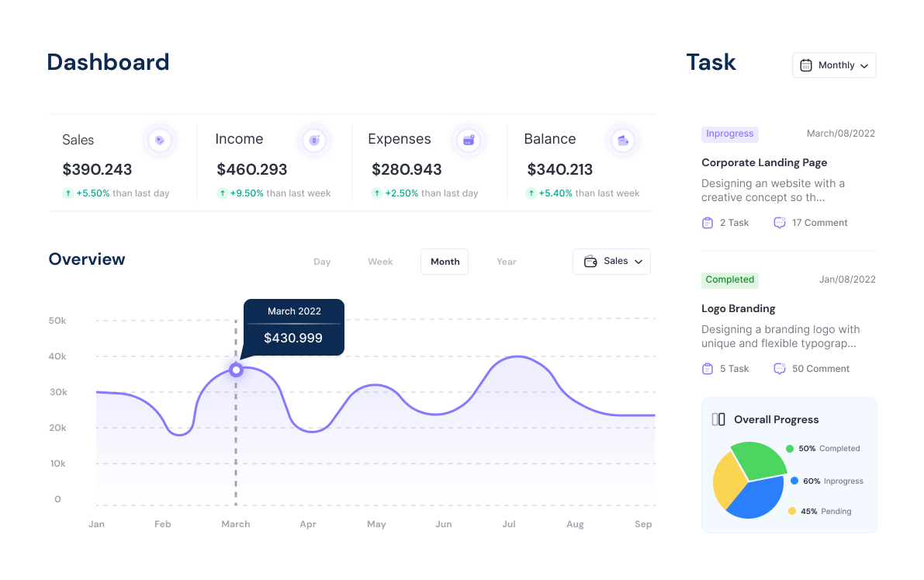Image resolution: width=924 pixels, height=580 pixels.
Task: Click the Income coin icon
Action: tap(313, 141)
